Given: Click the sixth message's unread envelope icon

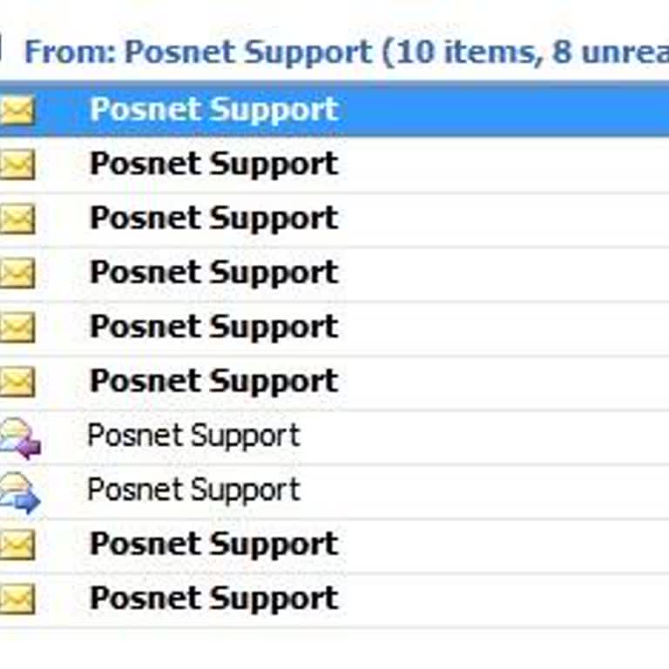Looking at the screenshot, I should [17, 382].
